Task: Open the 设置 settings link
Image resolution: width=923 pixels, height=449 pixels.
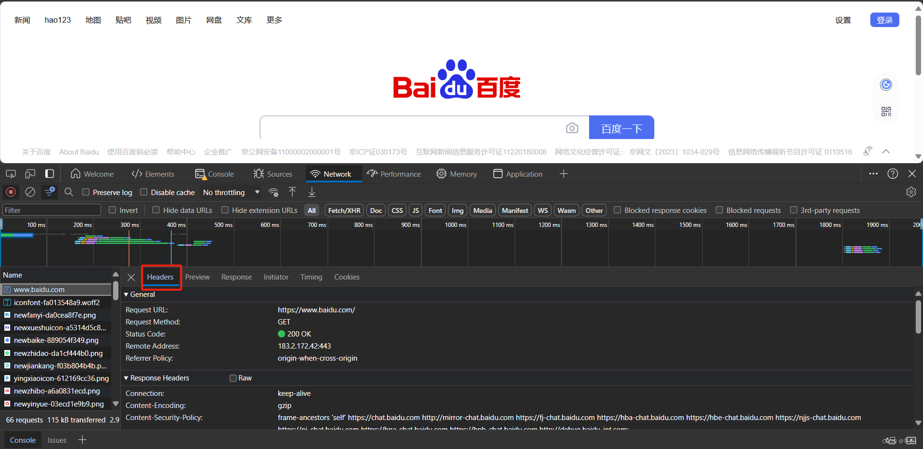Action: click(843, 20)
